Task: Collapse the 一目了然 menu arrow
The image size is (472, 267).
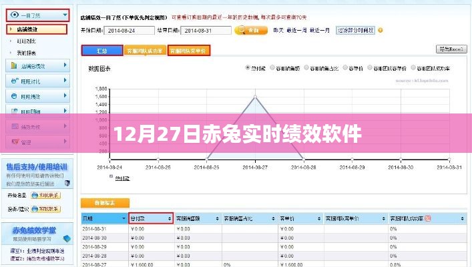Action: pos(65,15)
